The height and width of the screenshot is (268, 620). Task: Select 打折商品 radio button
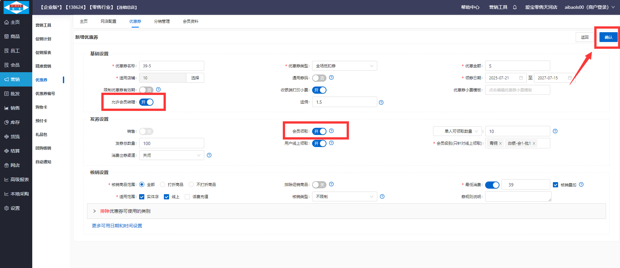(163, 184)
